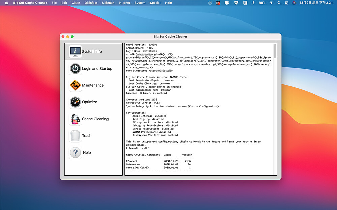Click 'System Integrity Protection status' line
Image resolution: width=337 pixels, height=210 pixels.
coord(173,106)
